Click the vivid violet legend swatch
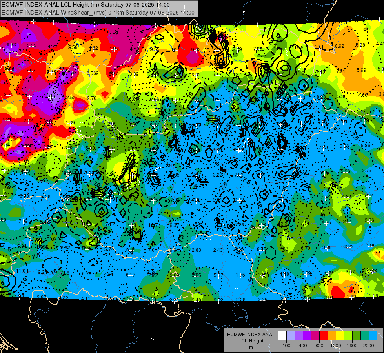The width and height of the screenshot is (384, 353). pos(307,336)
